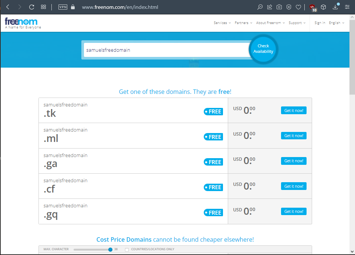The height and width of the screenshot is (255, 355).
Task: Take a snapshot with the camera icon
Action: (x=279, y=7)
